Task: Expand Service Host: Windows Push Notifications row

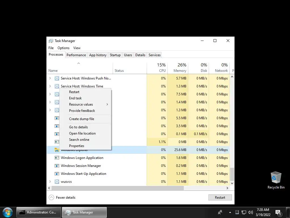Action: (50, 78)
